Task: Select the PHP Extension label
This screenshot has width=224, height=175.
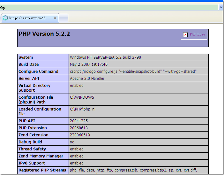Action: pos(33,128)
